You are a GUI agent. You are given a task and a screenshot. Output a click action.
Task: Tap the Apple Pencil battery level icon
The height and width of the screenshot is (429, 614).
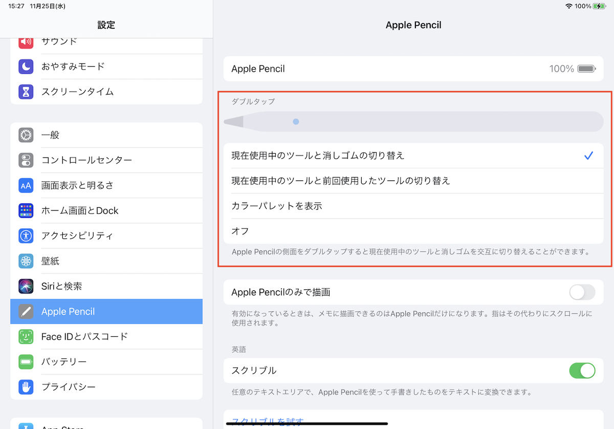(586, 69)
